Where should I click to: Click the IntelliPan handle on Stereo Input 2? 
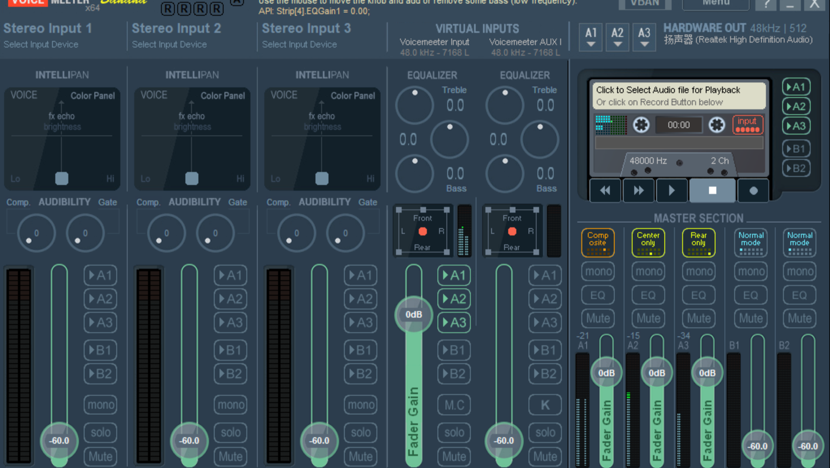coord(192,178)
